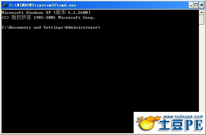Click the Microsoft Windows XP header text
The height and width of the screenshot is (135, 206).
[x=26, y=13]
